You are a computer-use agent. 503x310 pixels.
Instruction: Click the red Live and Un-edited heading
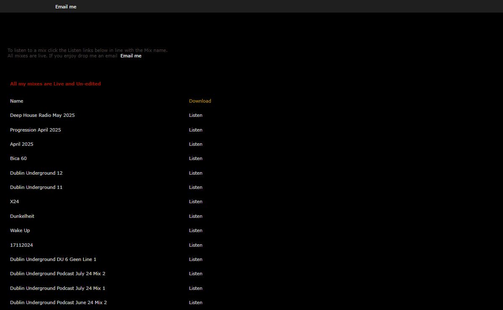point(55,84)
